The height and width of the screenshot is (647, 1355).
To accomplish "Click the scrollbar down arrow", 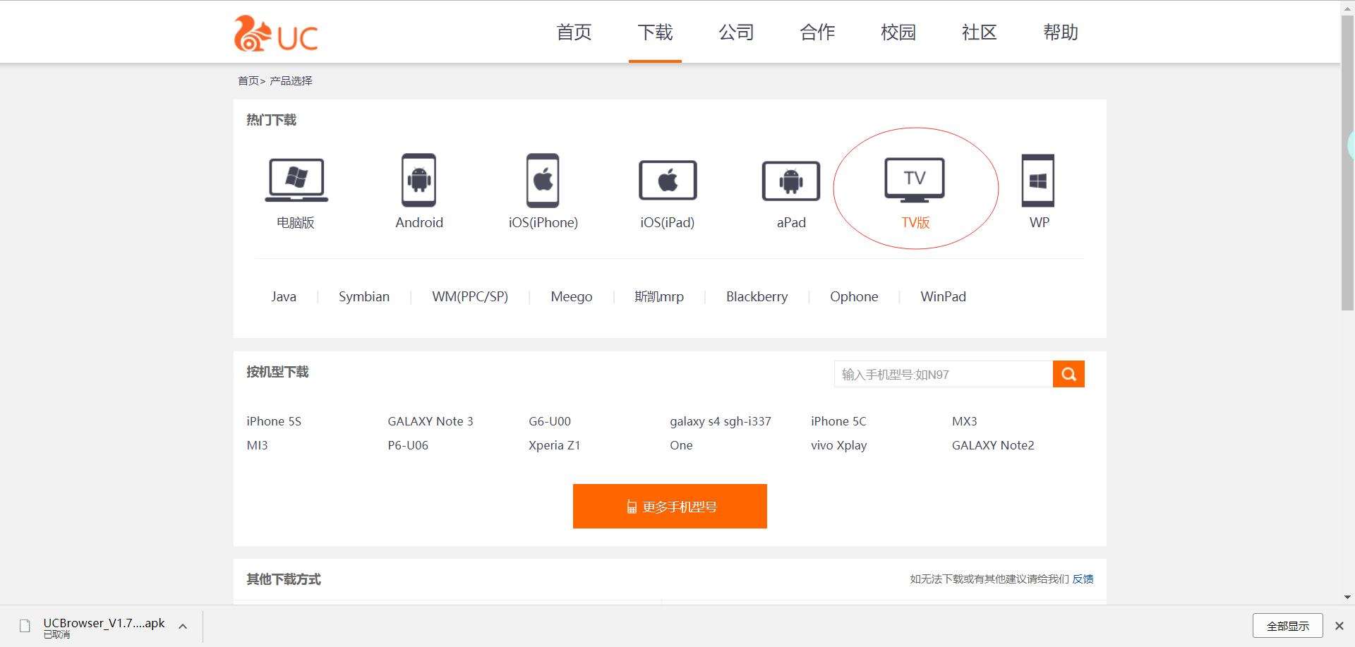I will [x=1347, y=598].
